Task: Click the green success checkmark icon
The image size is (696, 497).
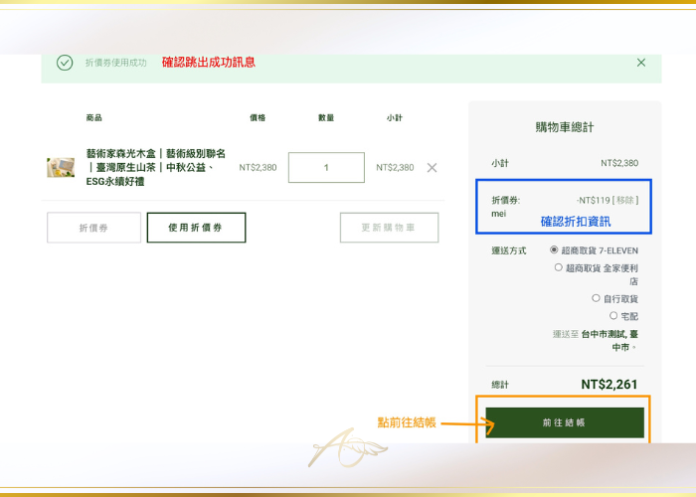Action: click(65, 63)
